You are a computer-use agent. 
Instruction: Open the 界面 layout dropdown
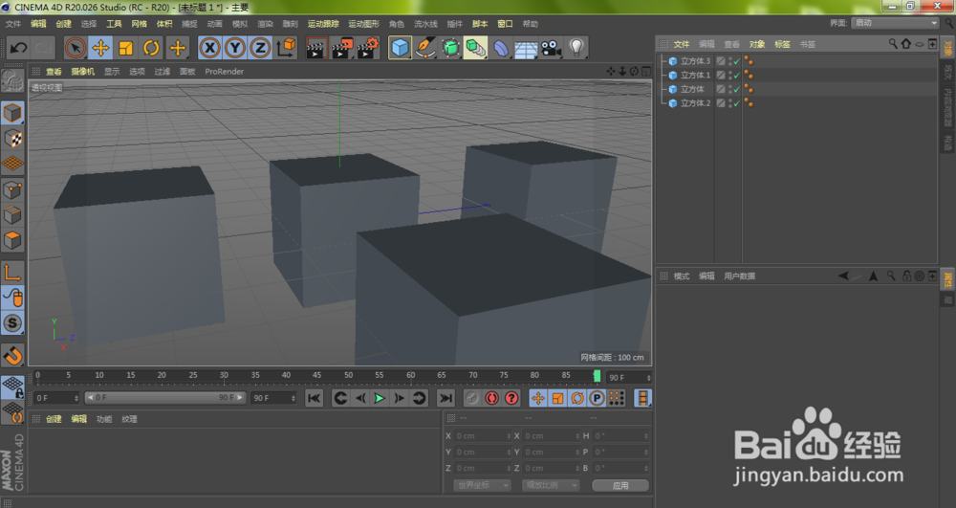tap(895, 23)
